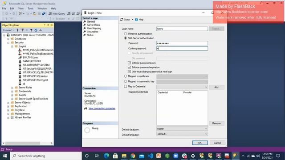Screen dimensions: 285x160
Task: Open PowerPoint from the taskbar
Action: click(x=159, y=156)
